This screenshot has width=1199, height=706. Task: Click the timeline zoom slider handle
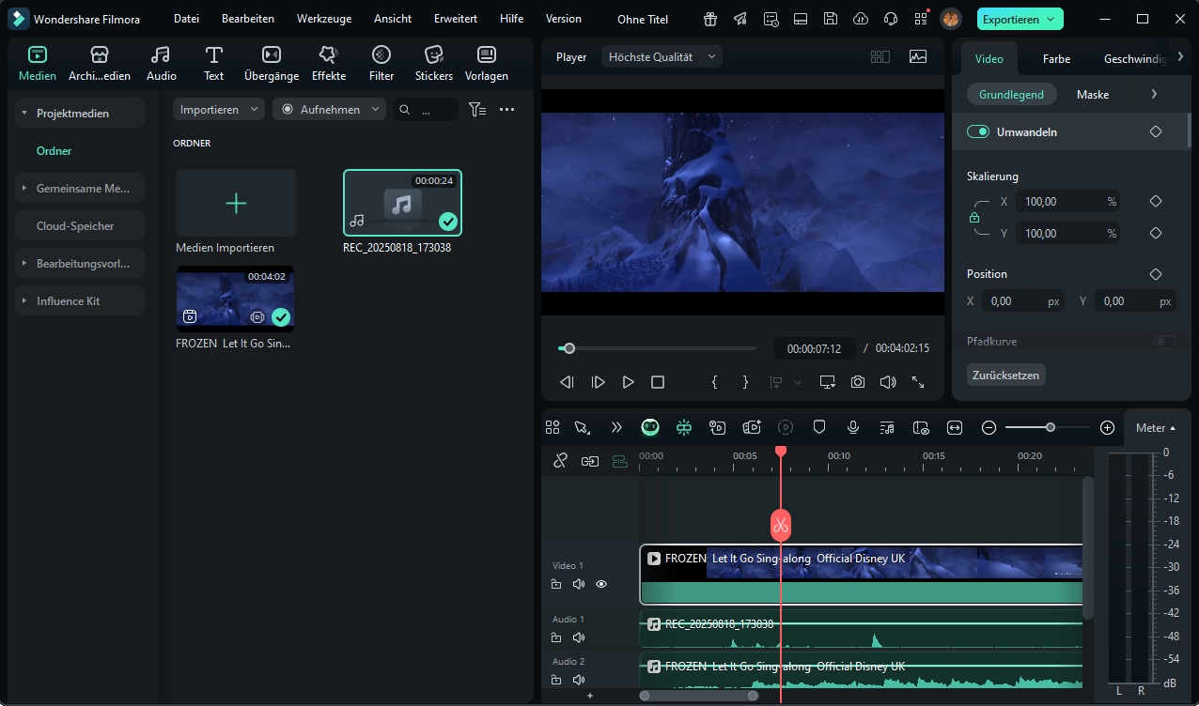point(1051,427)
